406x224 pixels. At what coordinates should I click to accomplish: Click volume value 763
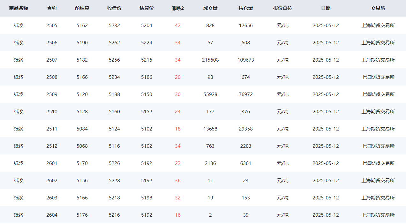click(x=210, y=146)
